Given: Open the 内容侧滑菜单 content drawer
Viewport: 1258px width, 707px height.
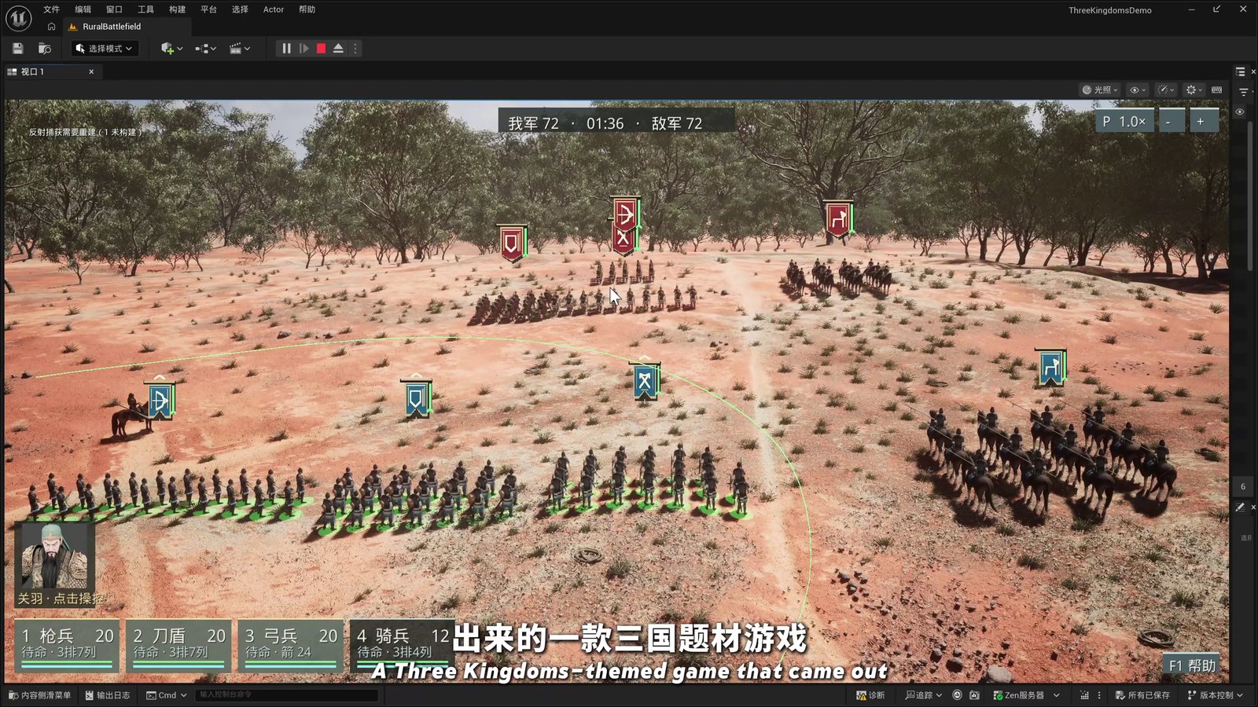Looking at the screenshot, I should (39, 695).
